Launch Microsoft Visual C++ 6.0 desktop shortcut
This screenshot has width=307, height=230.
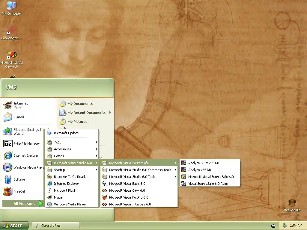tap(11, 60)
